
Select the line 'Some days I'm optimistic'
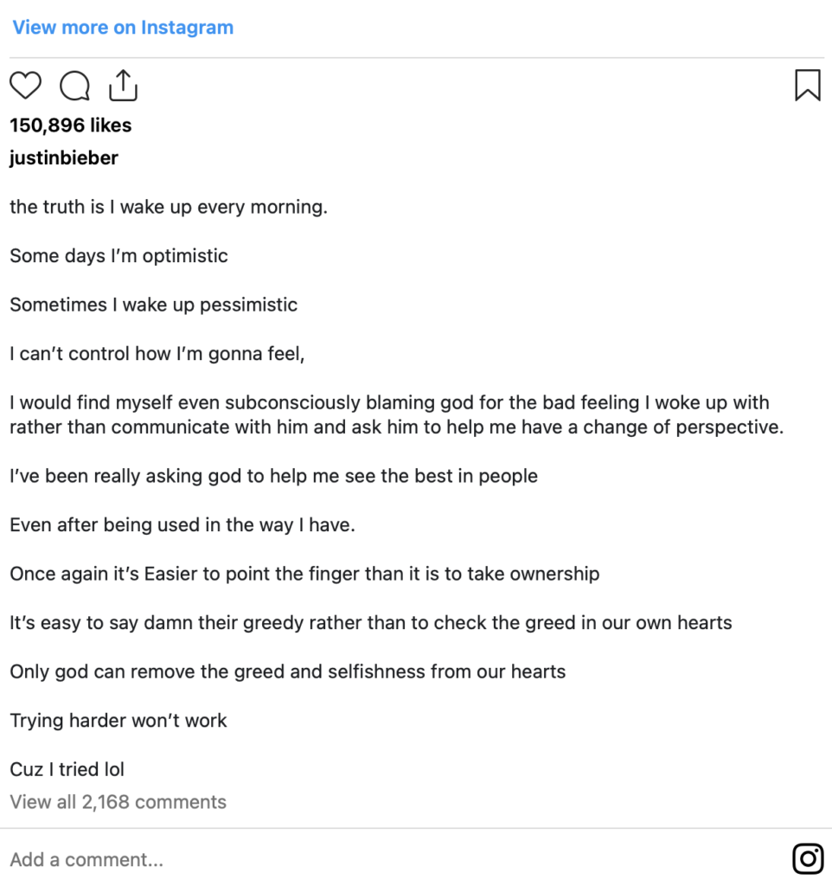click(118, 256)
